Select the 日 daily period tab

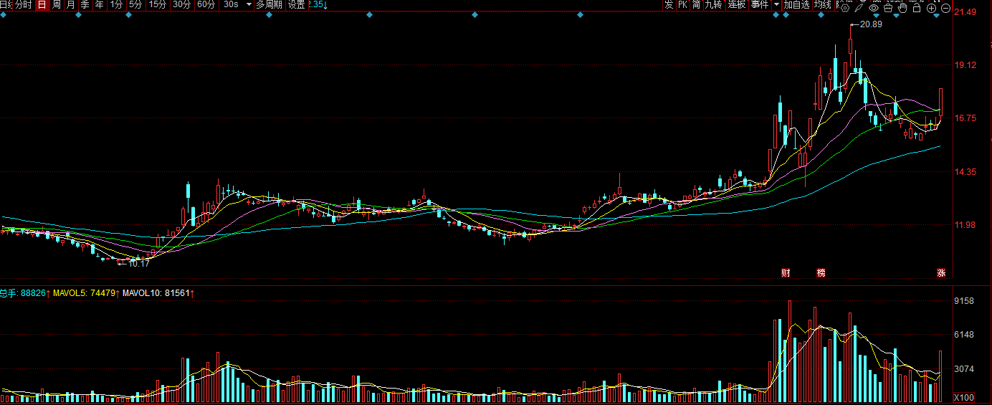point(42,4)
